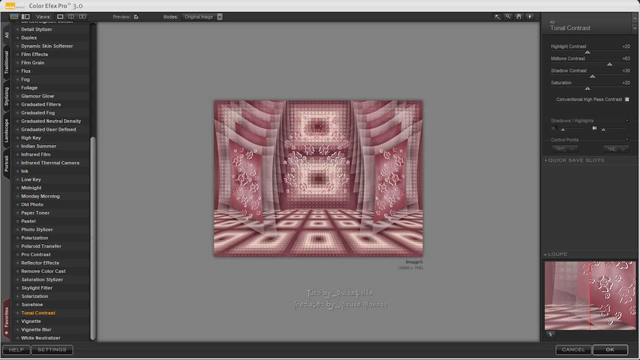Expand Quick Save Slots panel
Screen dimensions: 640x360
pos(546,160)
